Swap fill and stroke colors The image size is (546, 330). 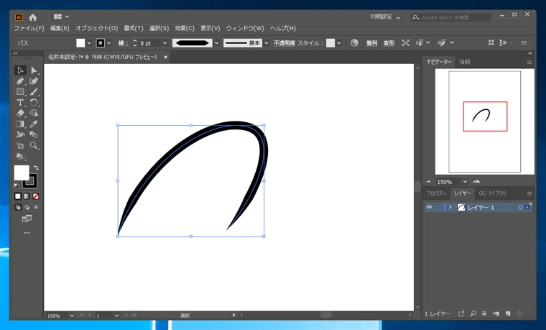click(36, 168)
